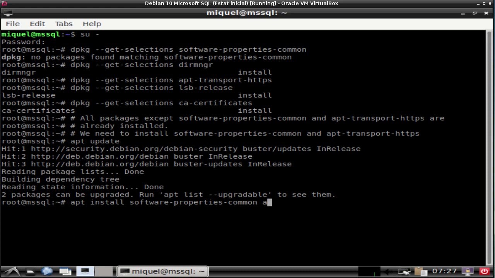
Task: Open the terminal File menu
Action: (13, 24)
